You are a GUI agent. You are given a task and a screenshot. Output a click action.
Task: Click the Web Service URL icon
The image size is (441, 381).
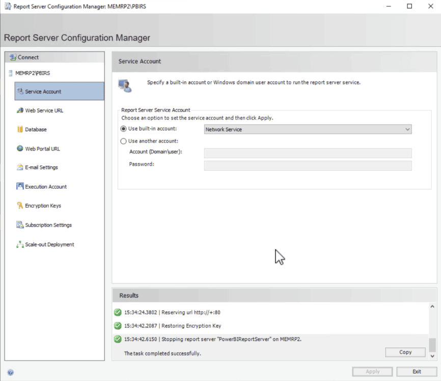[x=20, y=110]
